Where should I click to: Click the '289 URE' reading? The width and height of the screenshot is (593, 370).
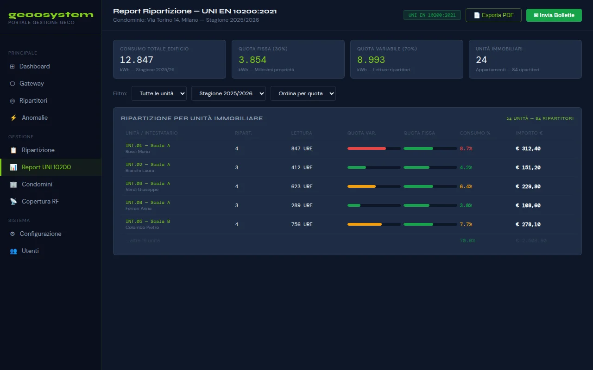click(x=302, y=205)
